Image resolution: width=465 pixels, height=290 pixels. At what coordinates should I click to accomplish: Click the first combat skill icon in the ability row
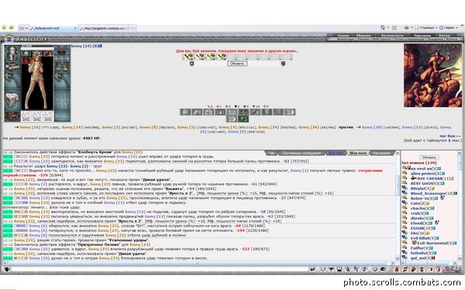click(185, 112)
